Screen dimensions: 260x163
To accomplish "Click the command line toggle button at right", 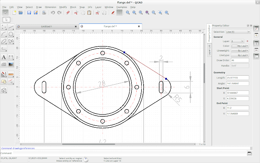I will [249, 153].
